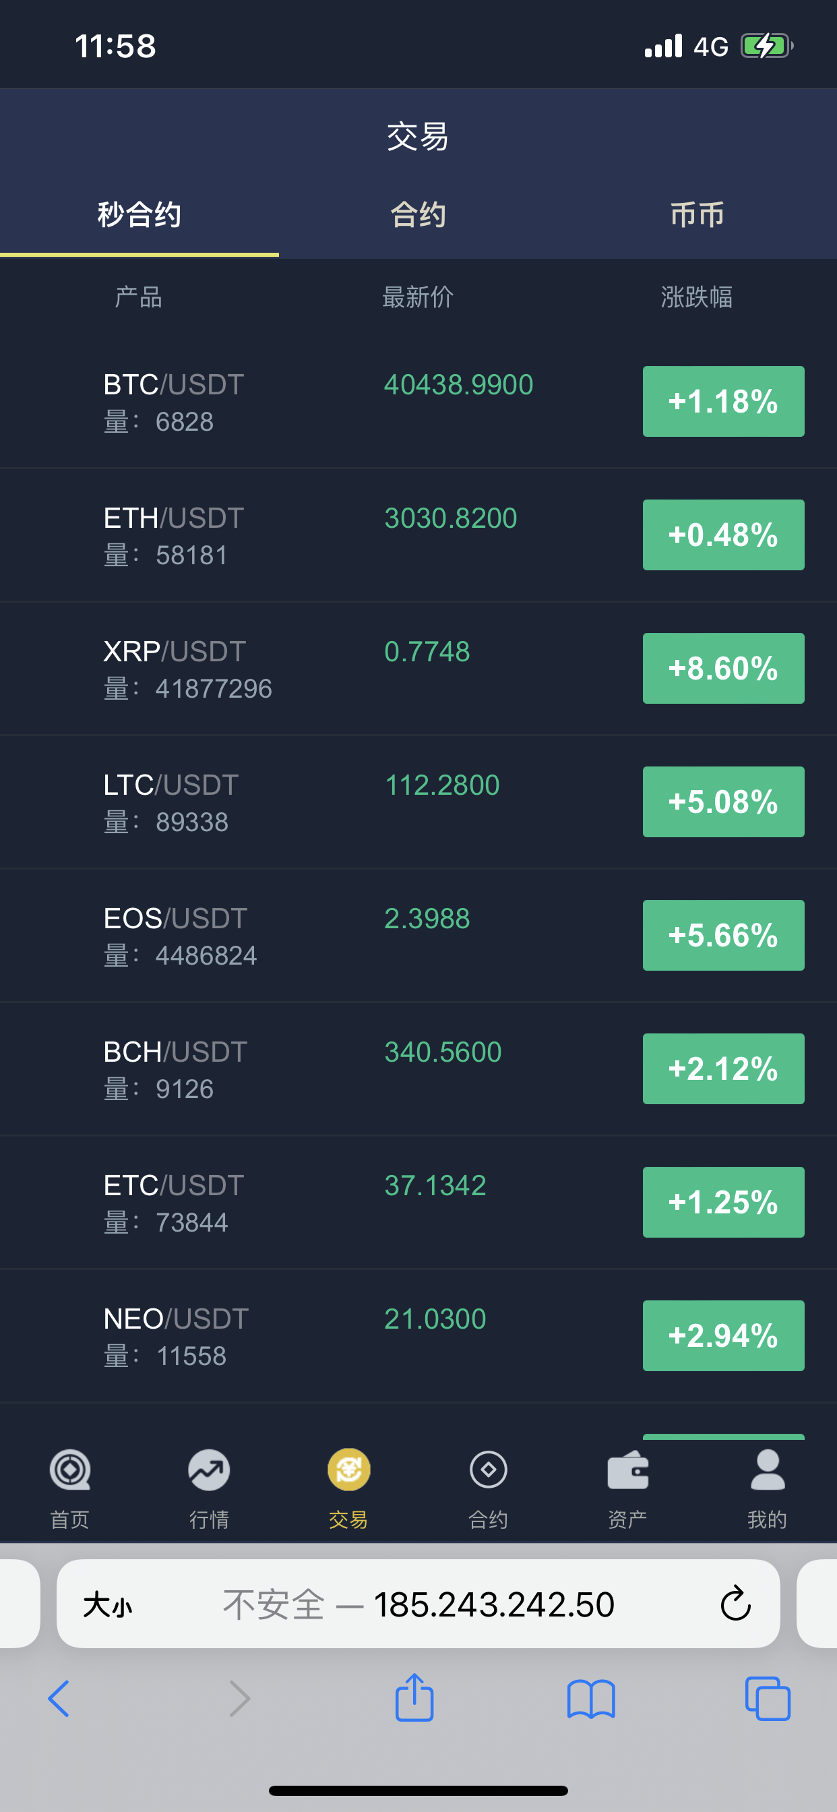The width and height of the screenshot is (837, 1812).
Task: Reload the page with the refresh icon
Action: (736, 1604)
